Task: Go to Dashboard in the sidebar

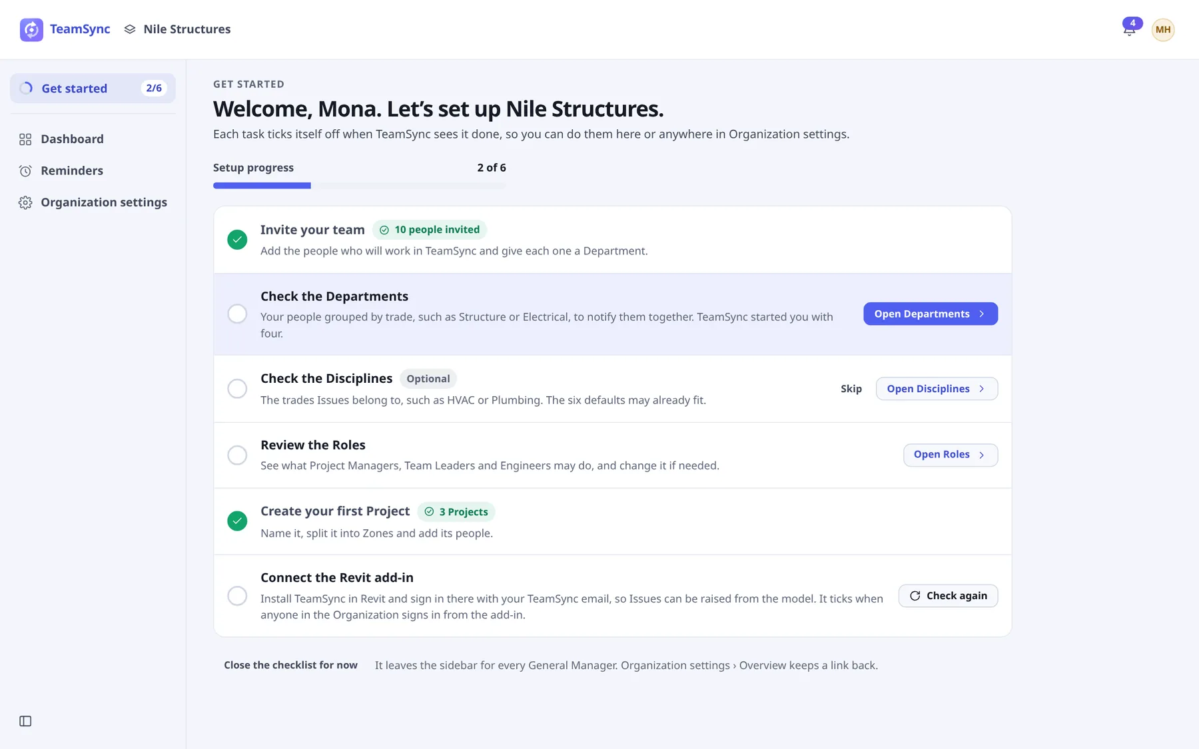Action: point(93,139)
